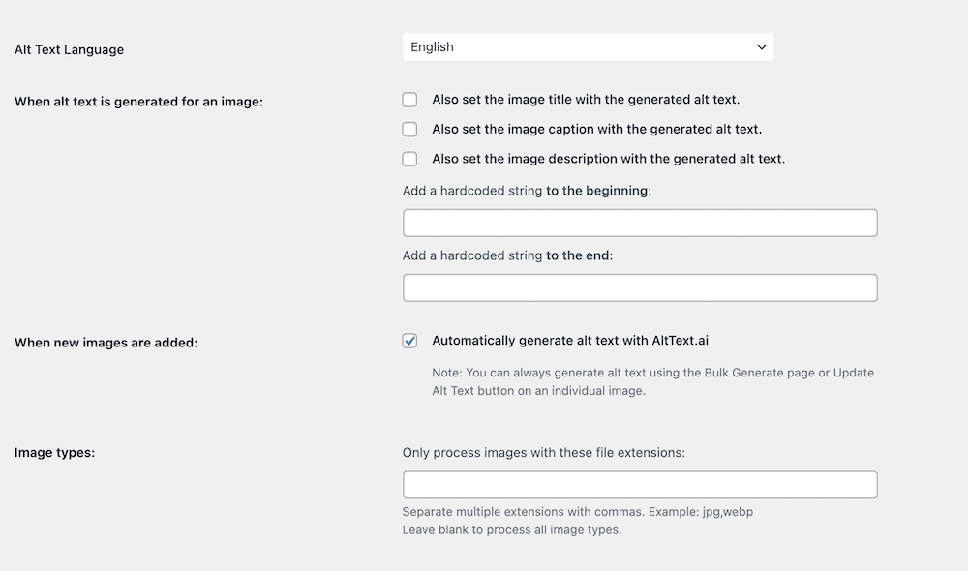Click the When new images are added label
Viewport: 968px width, 571px height.
(x=105, y=342)
